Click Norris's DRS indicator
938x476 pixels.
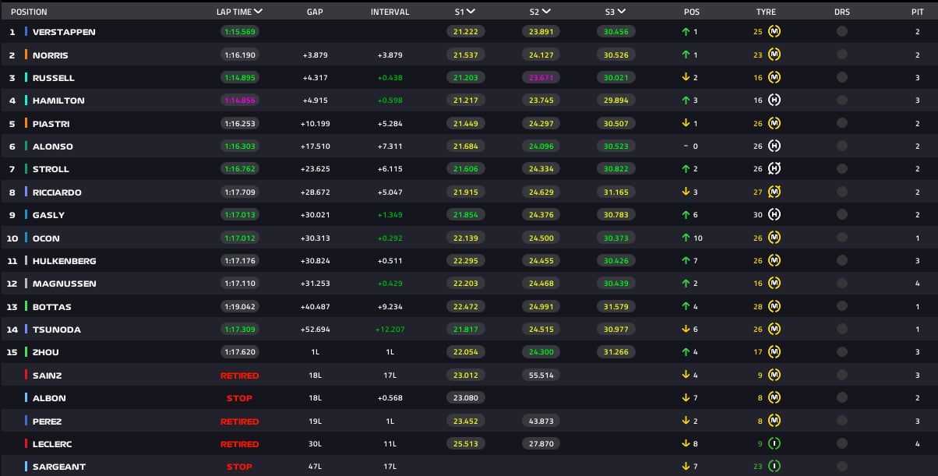(842, 55)
